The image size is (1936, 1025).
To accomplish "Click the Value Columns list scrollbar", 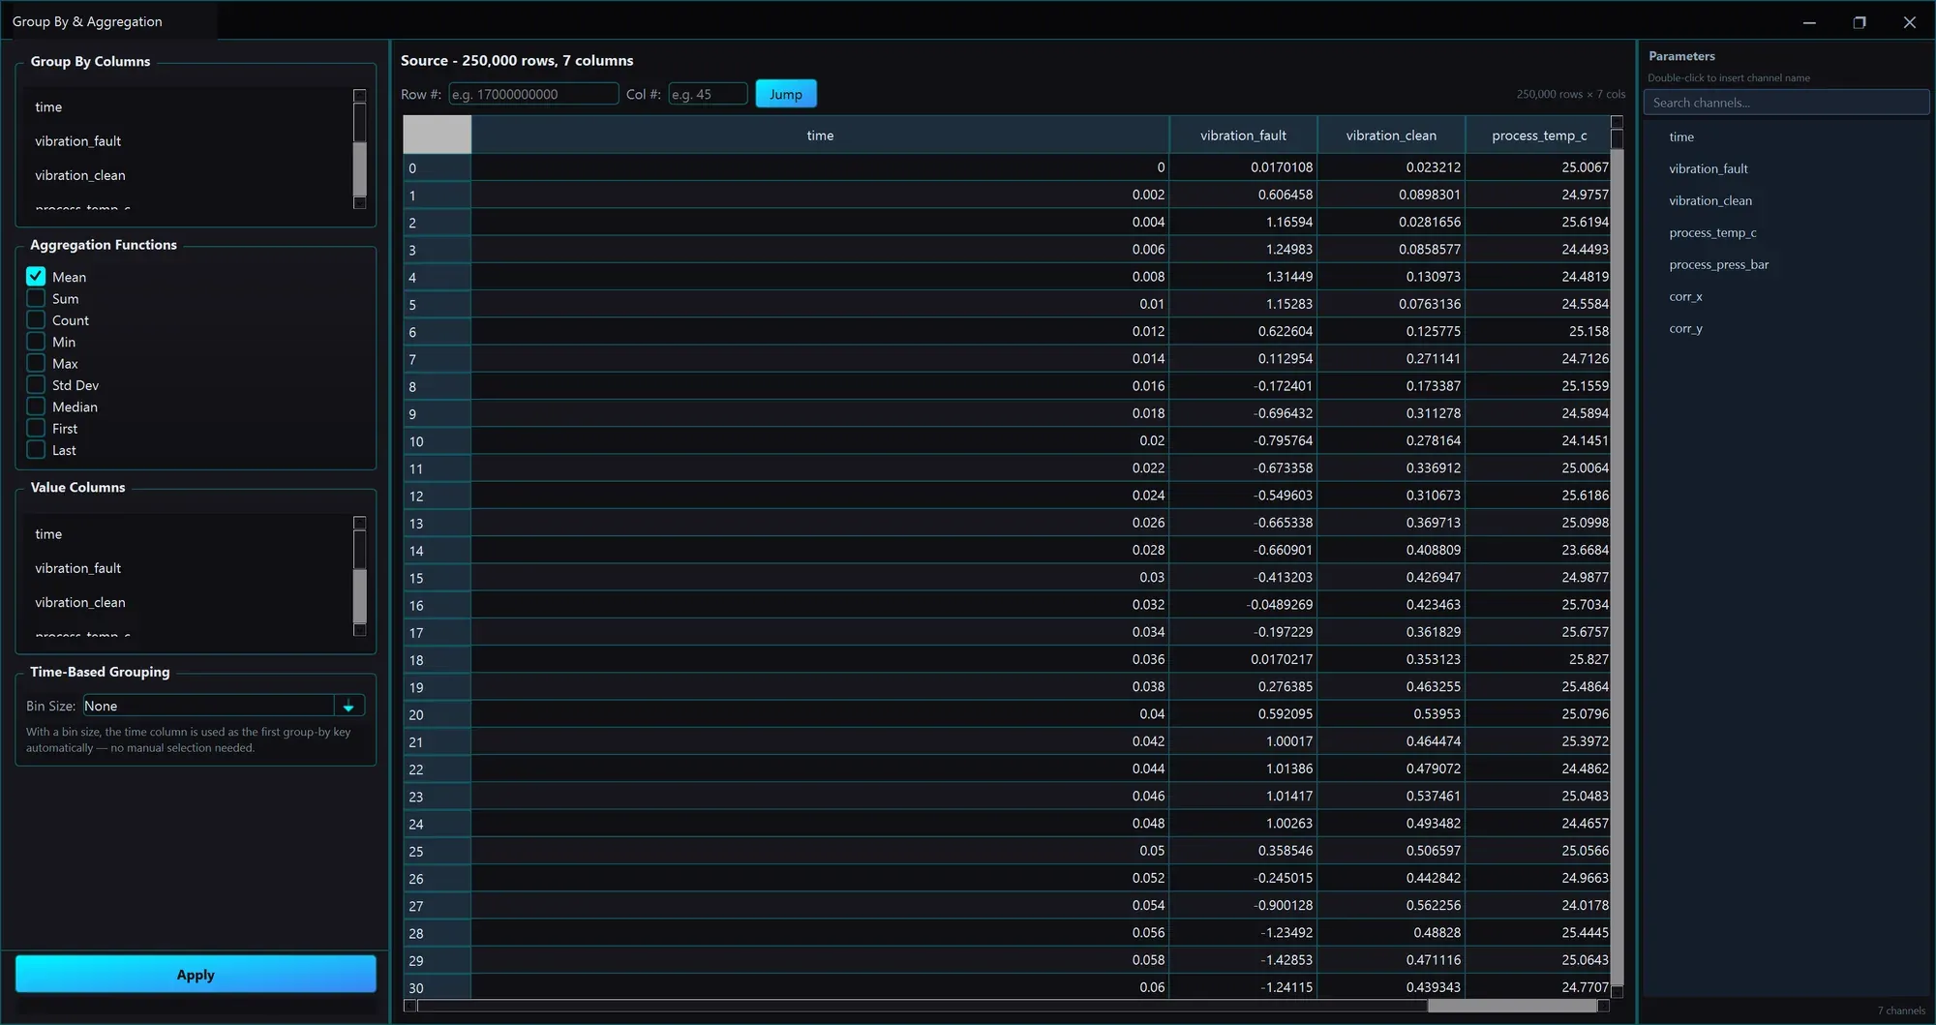I will click(359, 576).
